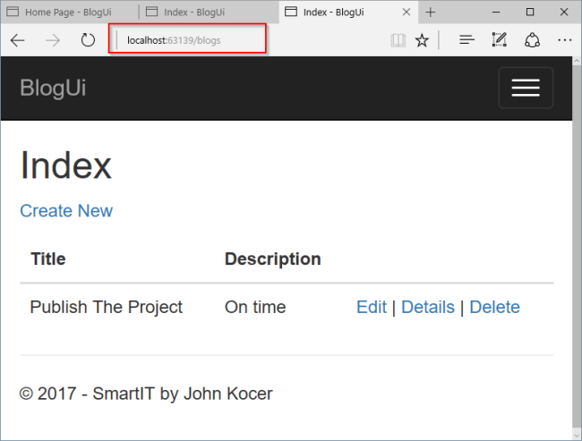Open reading view book icon
The width and height of the screenshot is (582, 441).
398,40
